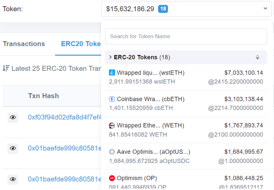Click 1,684,995.672925 aOptUSDC balance
The width and height of the screenshot is (274, 190).
tap(149, 161)
